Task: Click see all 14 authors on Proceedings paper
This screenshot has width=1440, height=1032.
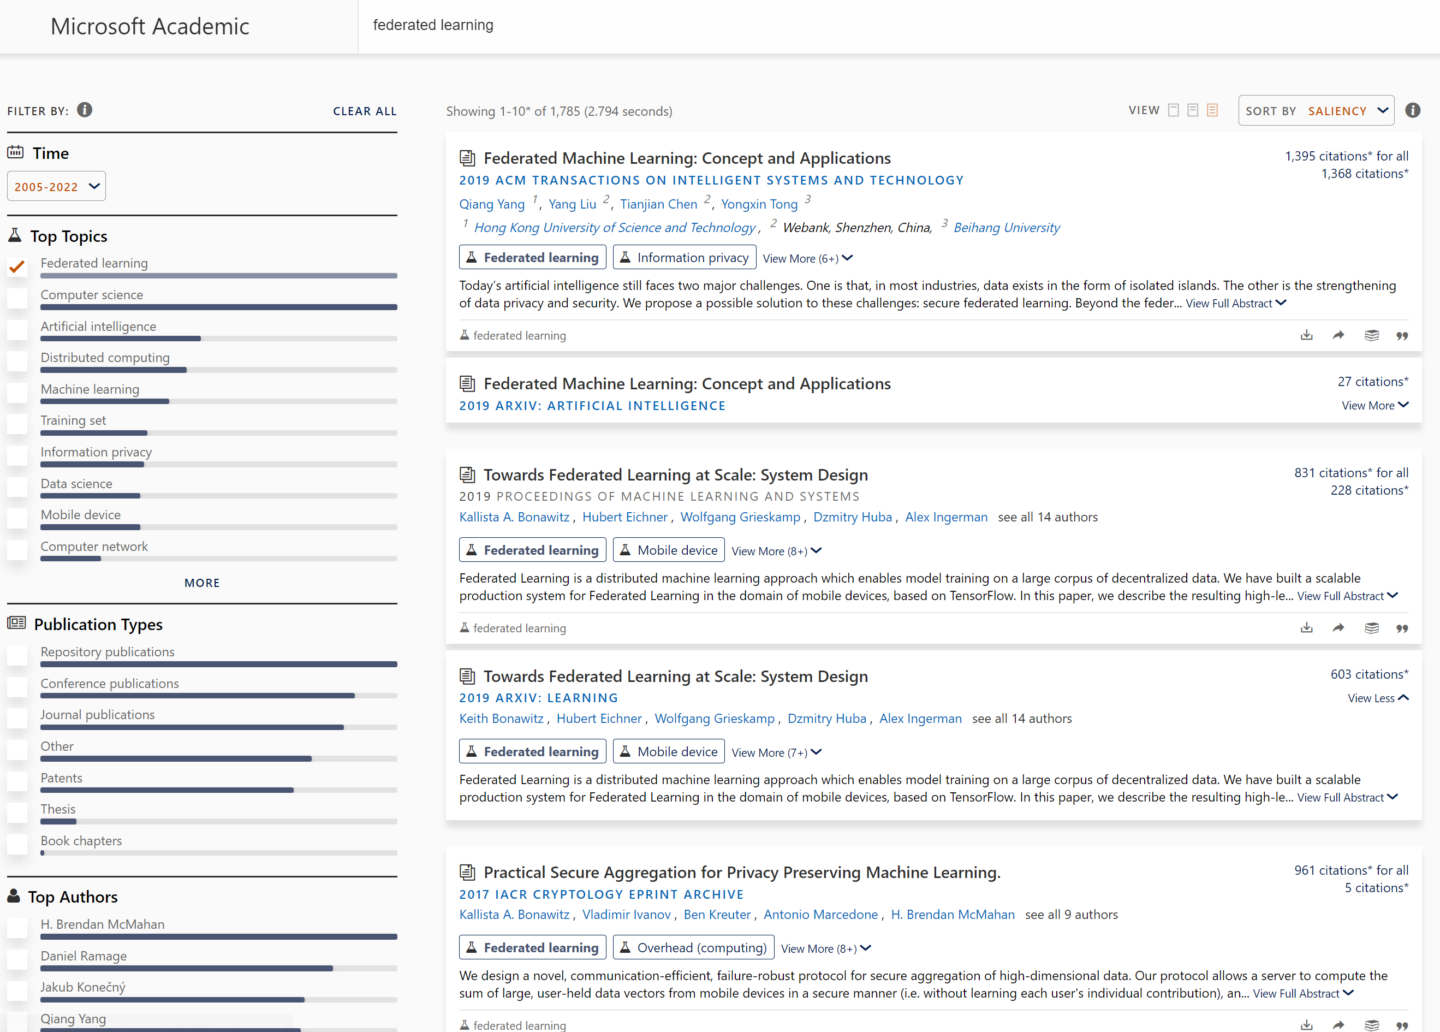Action: coord(1048,517)
